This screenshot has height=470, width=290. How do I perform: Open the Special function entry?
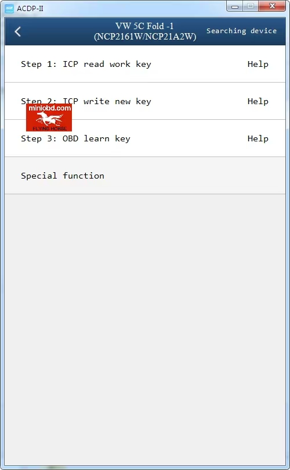(x=145, y=176)
